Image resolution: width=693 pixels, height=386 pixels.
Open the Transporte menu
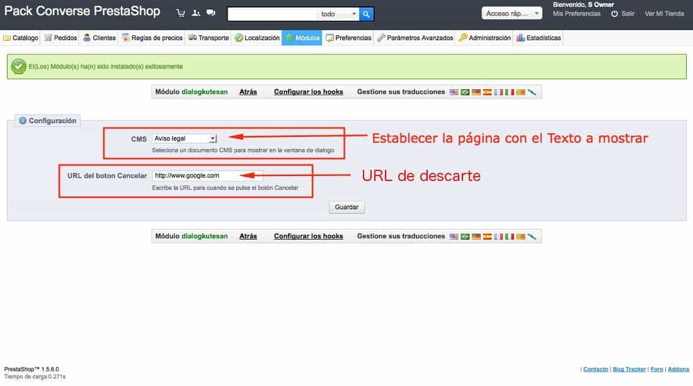pos(209,38)
